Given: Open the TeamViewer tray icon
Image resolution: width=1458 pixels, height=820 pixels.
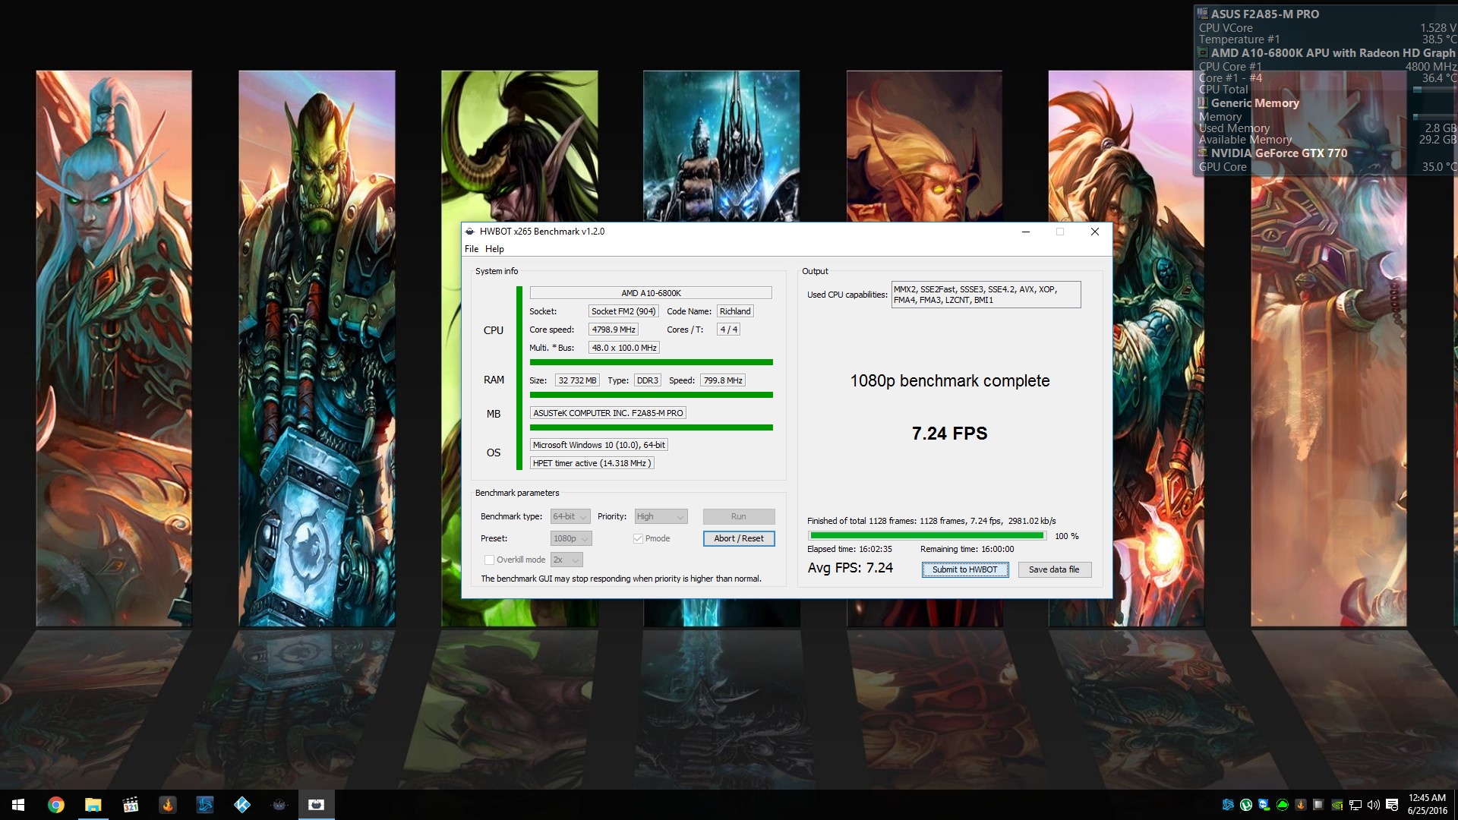Looking at the screenshot, I should point(1264,805).
